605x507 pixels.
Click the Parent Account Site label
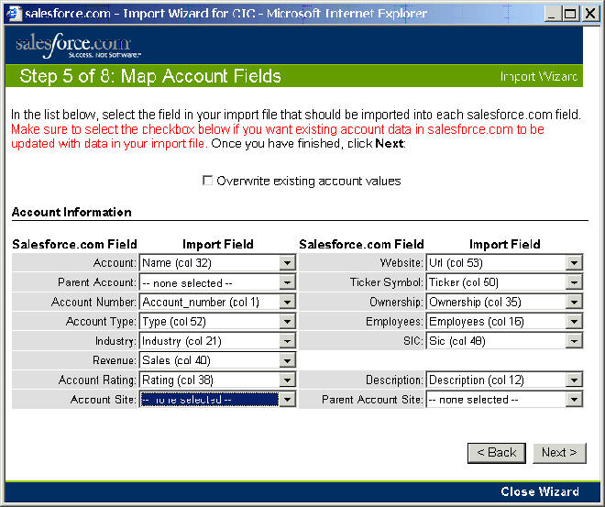click(x=372, y=400)
